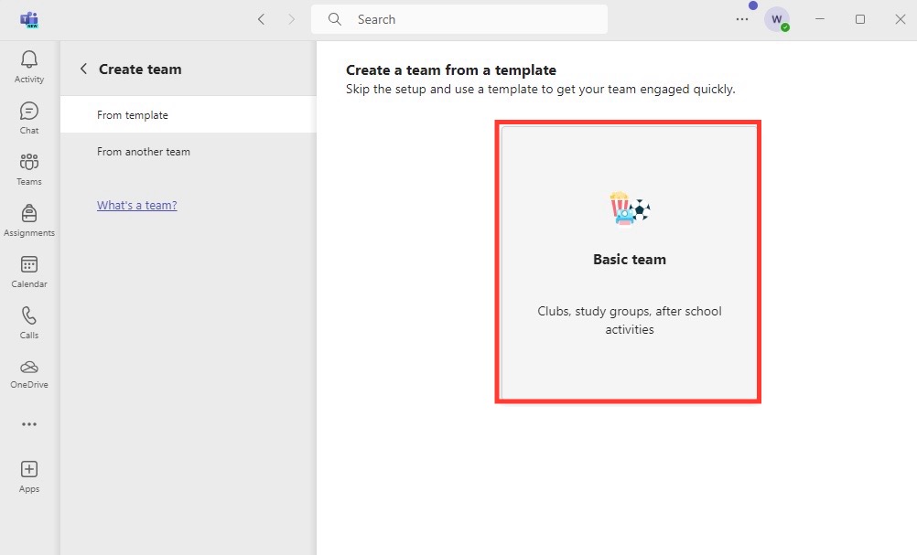Click the Microsoft Teams logo icon
The image size is (917, 555).
[29, 20]
